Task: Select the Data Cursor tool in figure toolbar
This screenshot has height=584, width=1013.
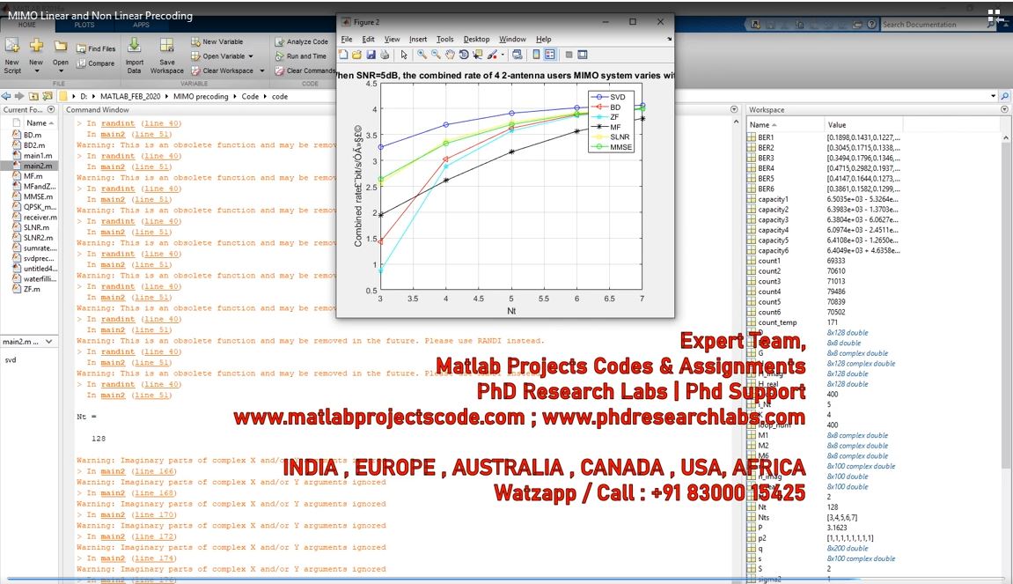Action: (478, 55)
